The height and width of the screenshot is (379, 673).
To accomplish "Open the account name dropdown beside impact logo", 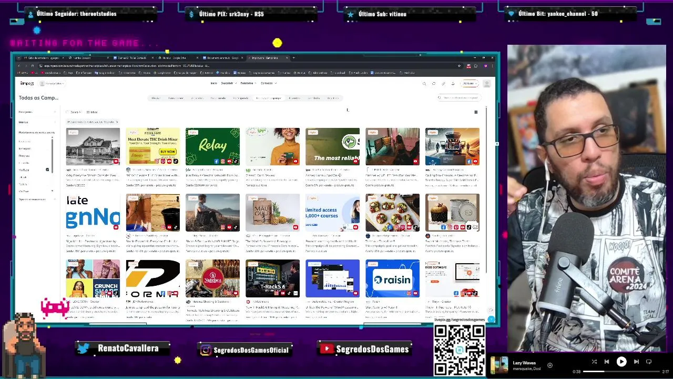I will [x=53, y=83].
